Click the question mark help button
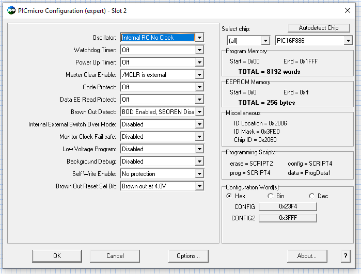361x274 pixels. (346, 256)
